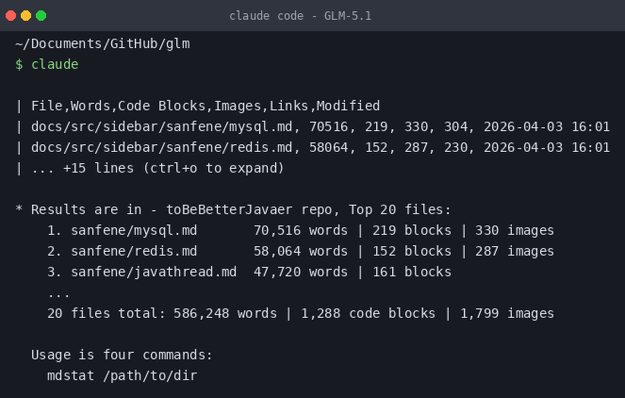The image size is (625, 398).
Task: Click the asterisk bullet before Results
Action: coord(19,210)
